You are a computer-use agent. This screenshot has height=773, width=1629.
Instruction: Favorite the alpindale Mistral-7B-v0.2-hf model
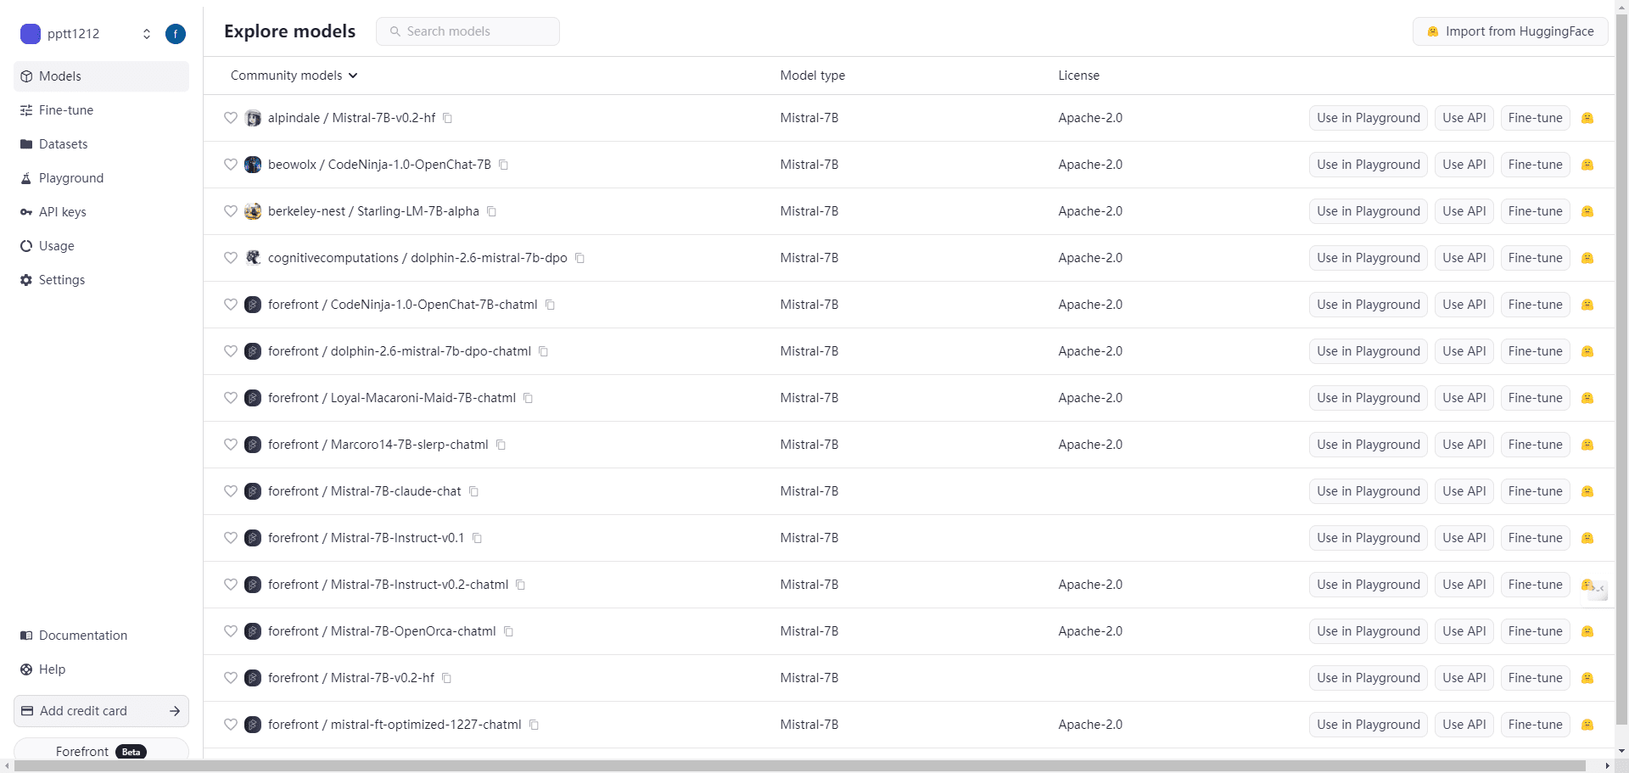[230, 118]
